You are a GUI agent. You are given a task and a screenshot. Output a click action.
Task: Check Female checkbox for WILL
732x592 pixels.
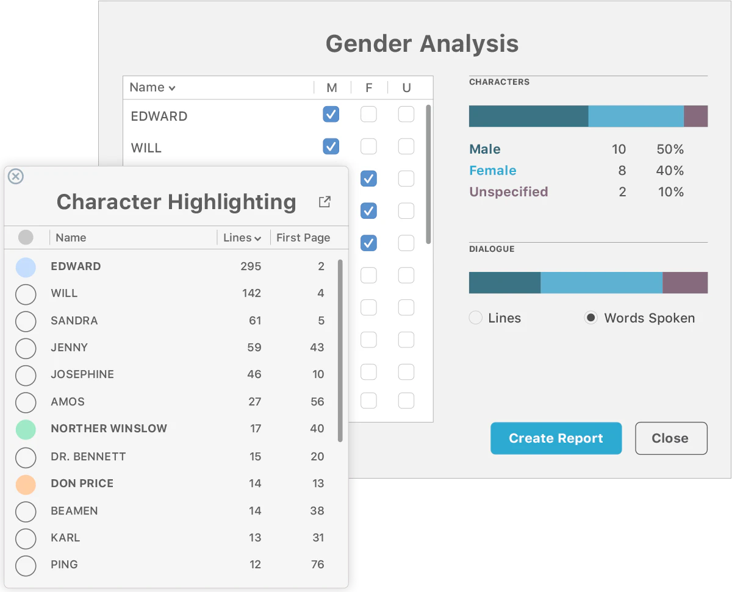coord(368,146)
